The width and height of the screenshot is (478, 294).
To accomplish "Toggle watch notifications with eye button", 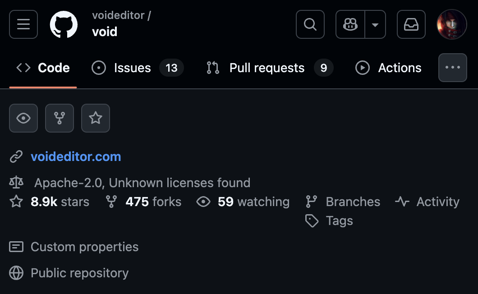I will tap(23, 118).
